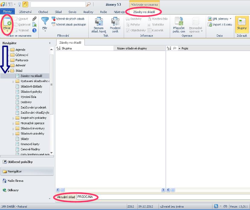Click the date 09.12.2012 in status bar
Viewport: 250px width, 210px height.
pos(146,206)
